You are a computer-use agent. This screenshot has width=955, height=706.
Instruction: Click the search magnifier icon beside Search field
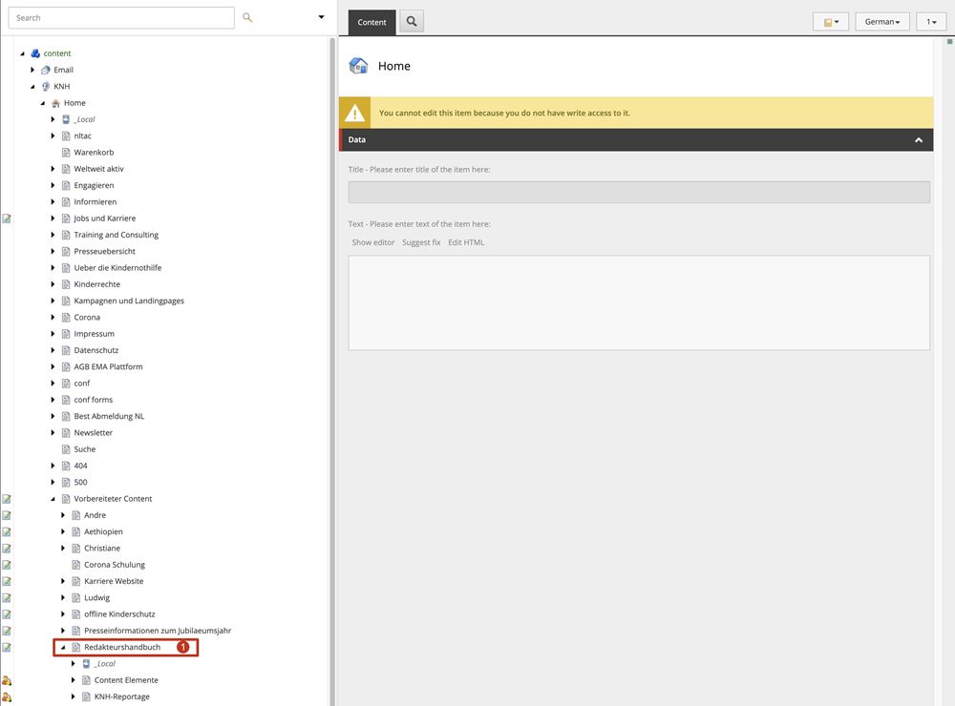[248, 18]
